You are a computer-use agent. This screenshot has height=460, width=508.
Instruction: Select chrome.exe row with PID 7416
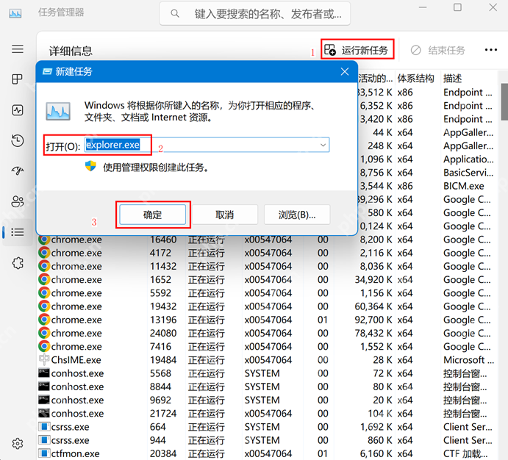coord(266,346)
